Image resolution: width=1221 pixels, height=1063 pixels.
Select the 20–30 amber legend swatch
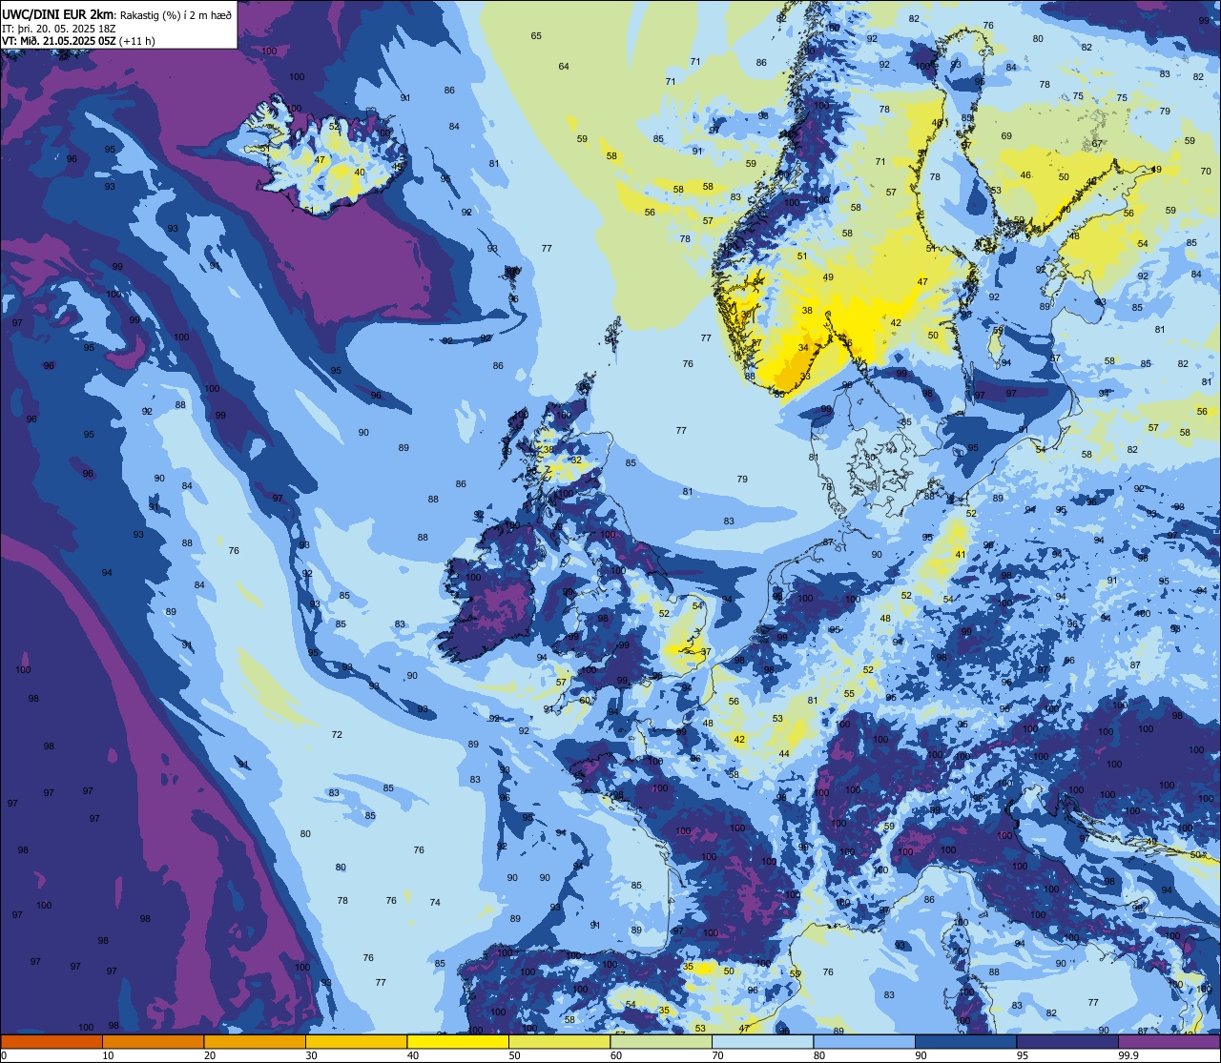pyautogui.click(x=255, y=1041)
